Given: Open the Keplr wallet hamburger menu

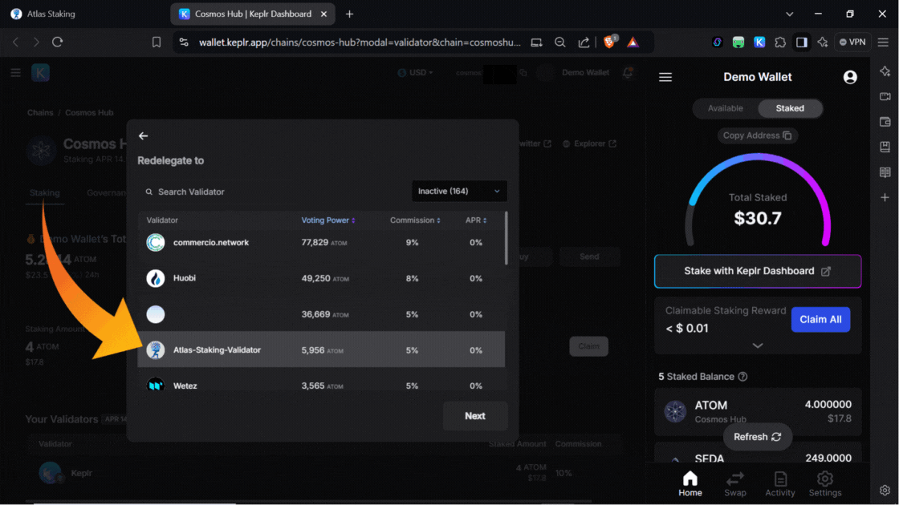Looking at the screenshot, I should 665,77.
